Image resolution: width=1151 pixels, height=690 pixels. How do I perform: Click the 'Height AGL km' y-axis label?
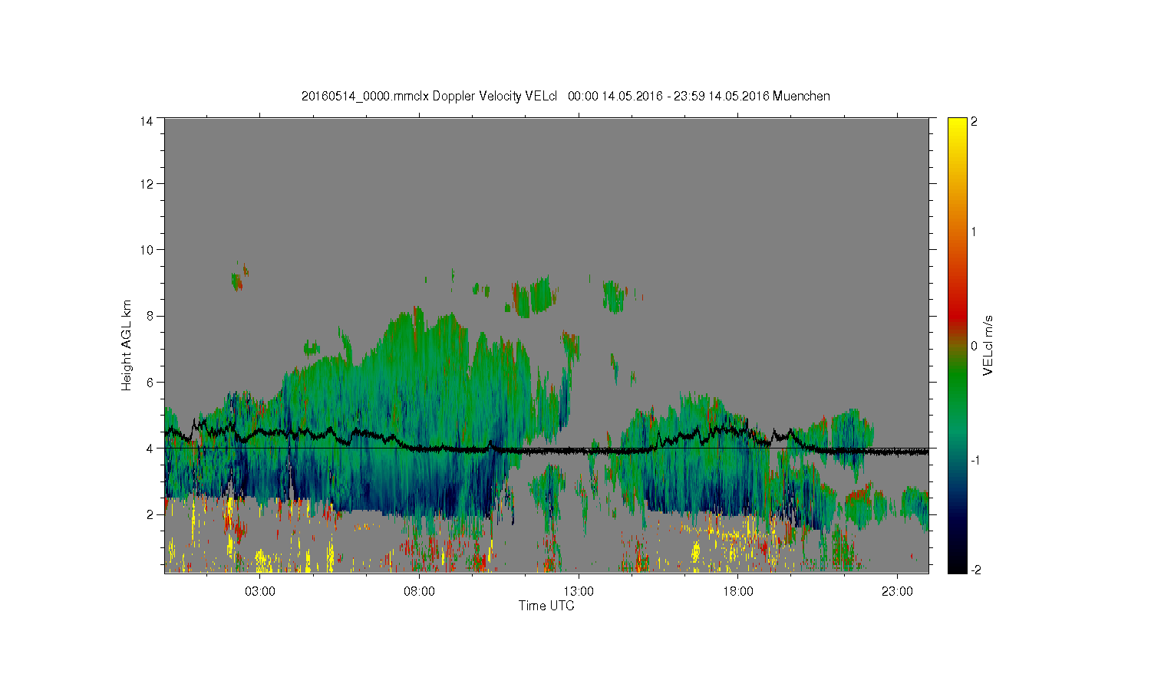[126, 345]
